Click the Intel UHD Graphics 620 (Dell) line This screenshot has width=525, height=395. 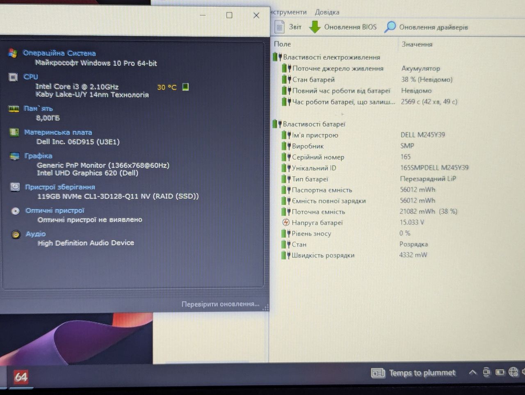(x=87, y=173)
